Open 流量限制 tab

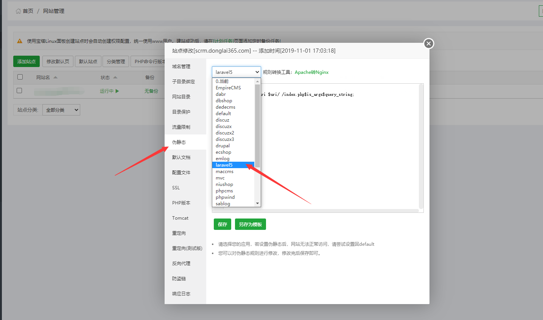click(x=185, y=127)
